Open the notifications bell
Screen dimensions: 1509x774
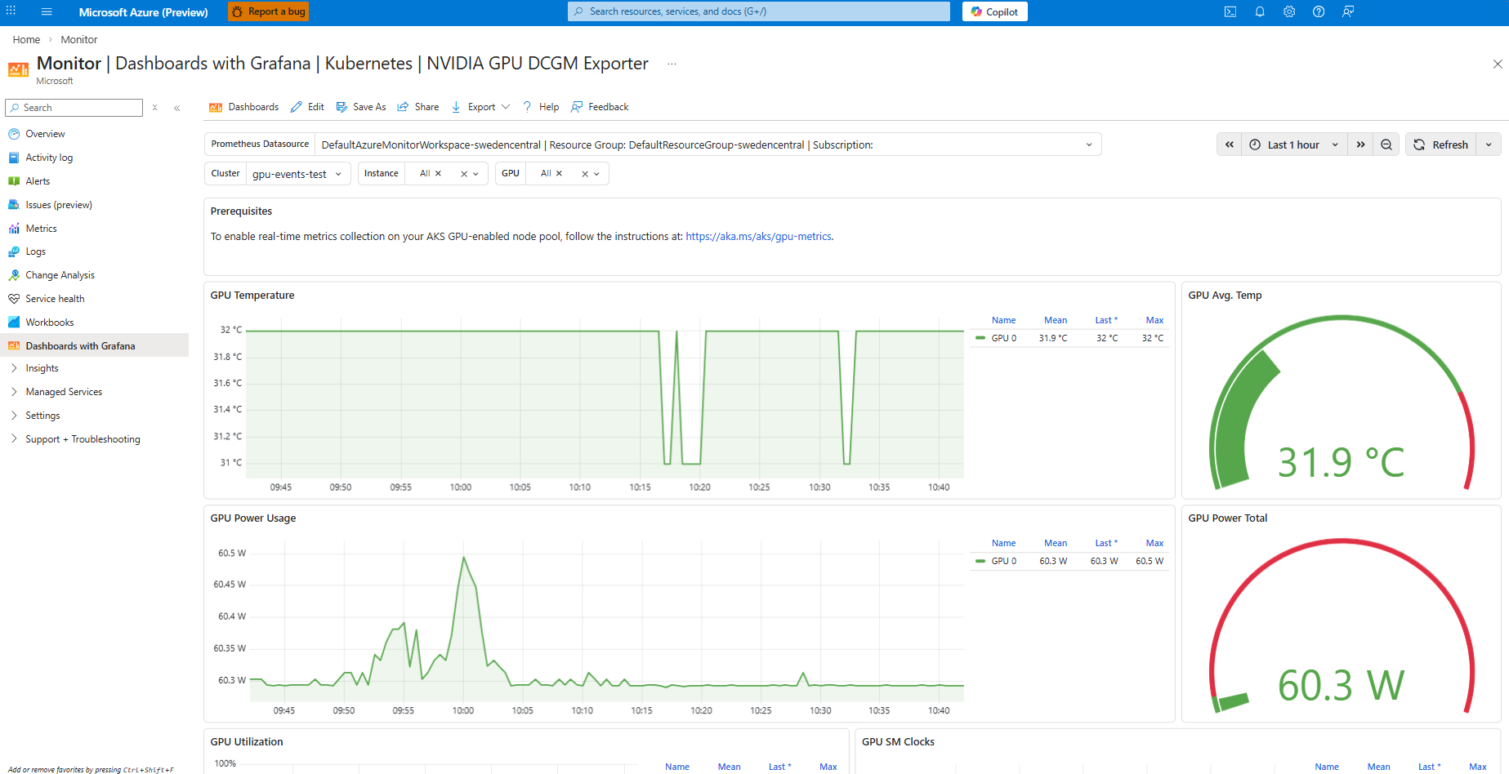[x=1260, y=11]
